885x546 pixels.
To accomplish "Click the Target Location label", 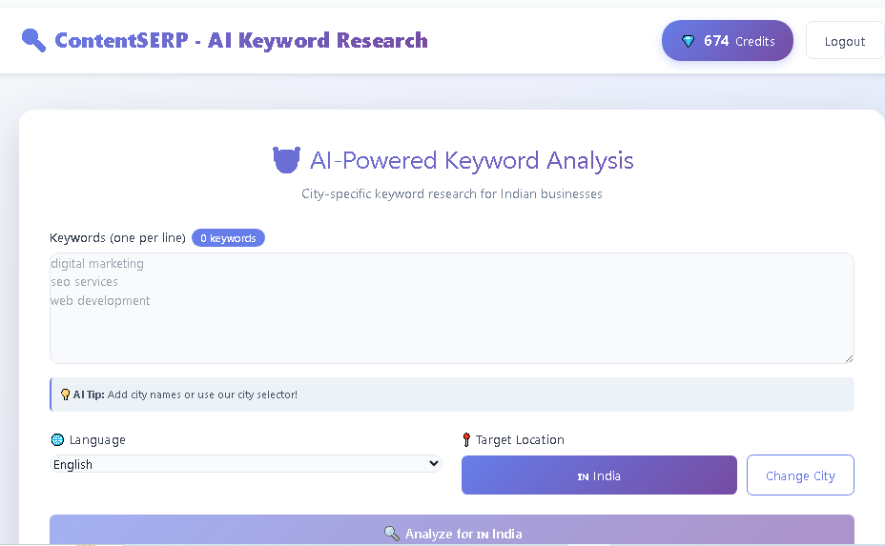I will tap(520, 440).
